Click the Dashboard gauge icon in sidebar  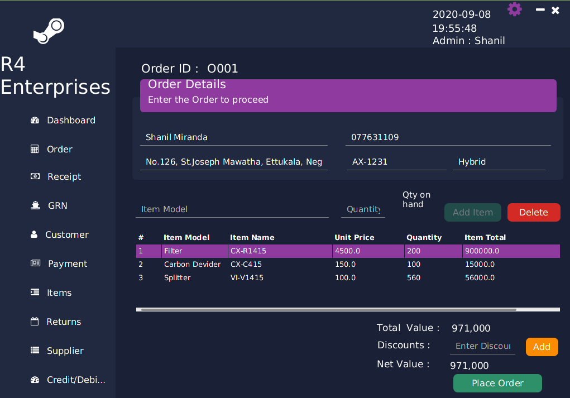click(x=35, y=121)
